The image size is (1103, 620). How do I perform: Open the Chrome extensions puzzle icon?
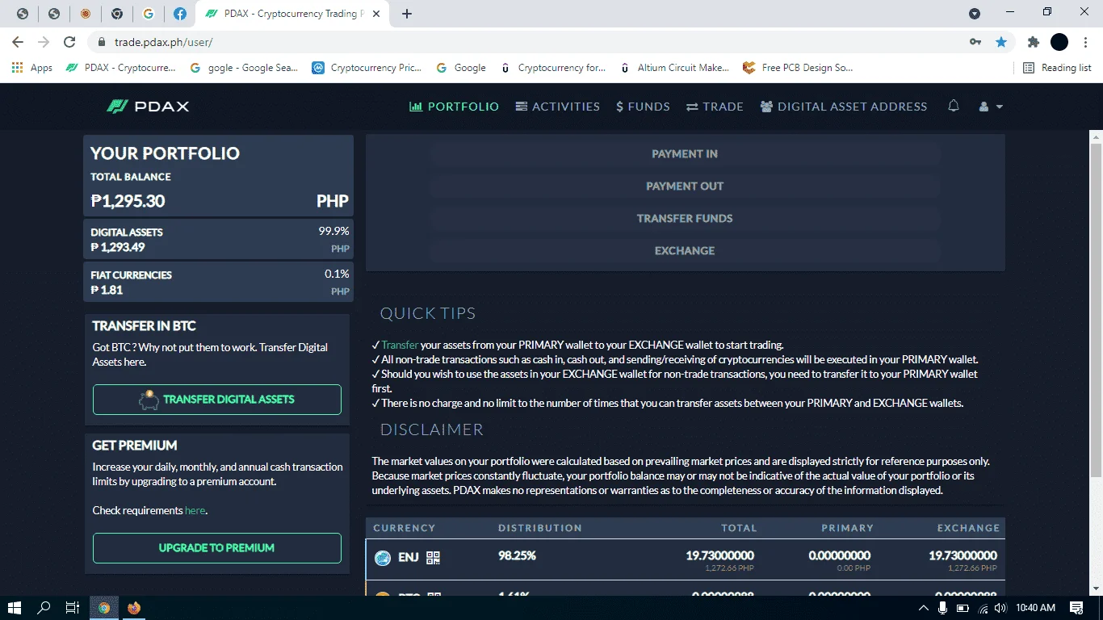click(x=1034, y=42)
